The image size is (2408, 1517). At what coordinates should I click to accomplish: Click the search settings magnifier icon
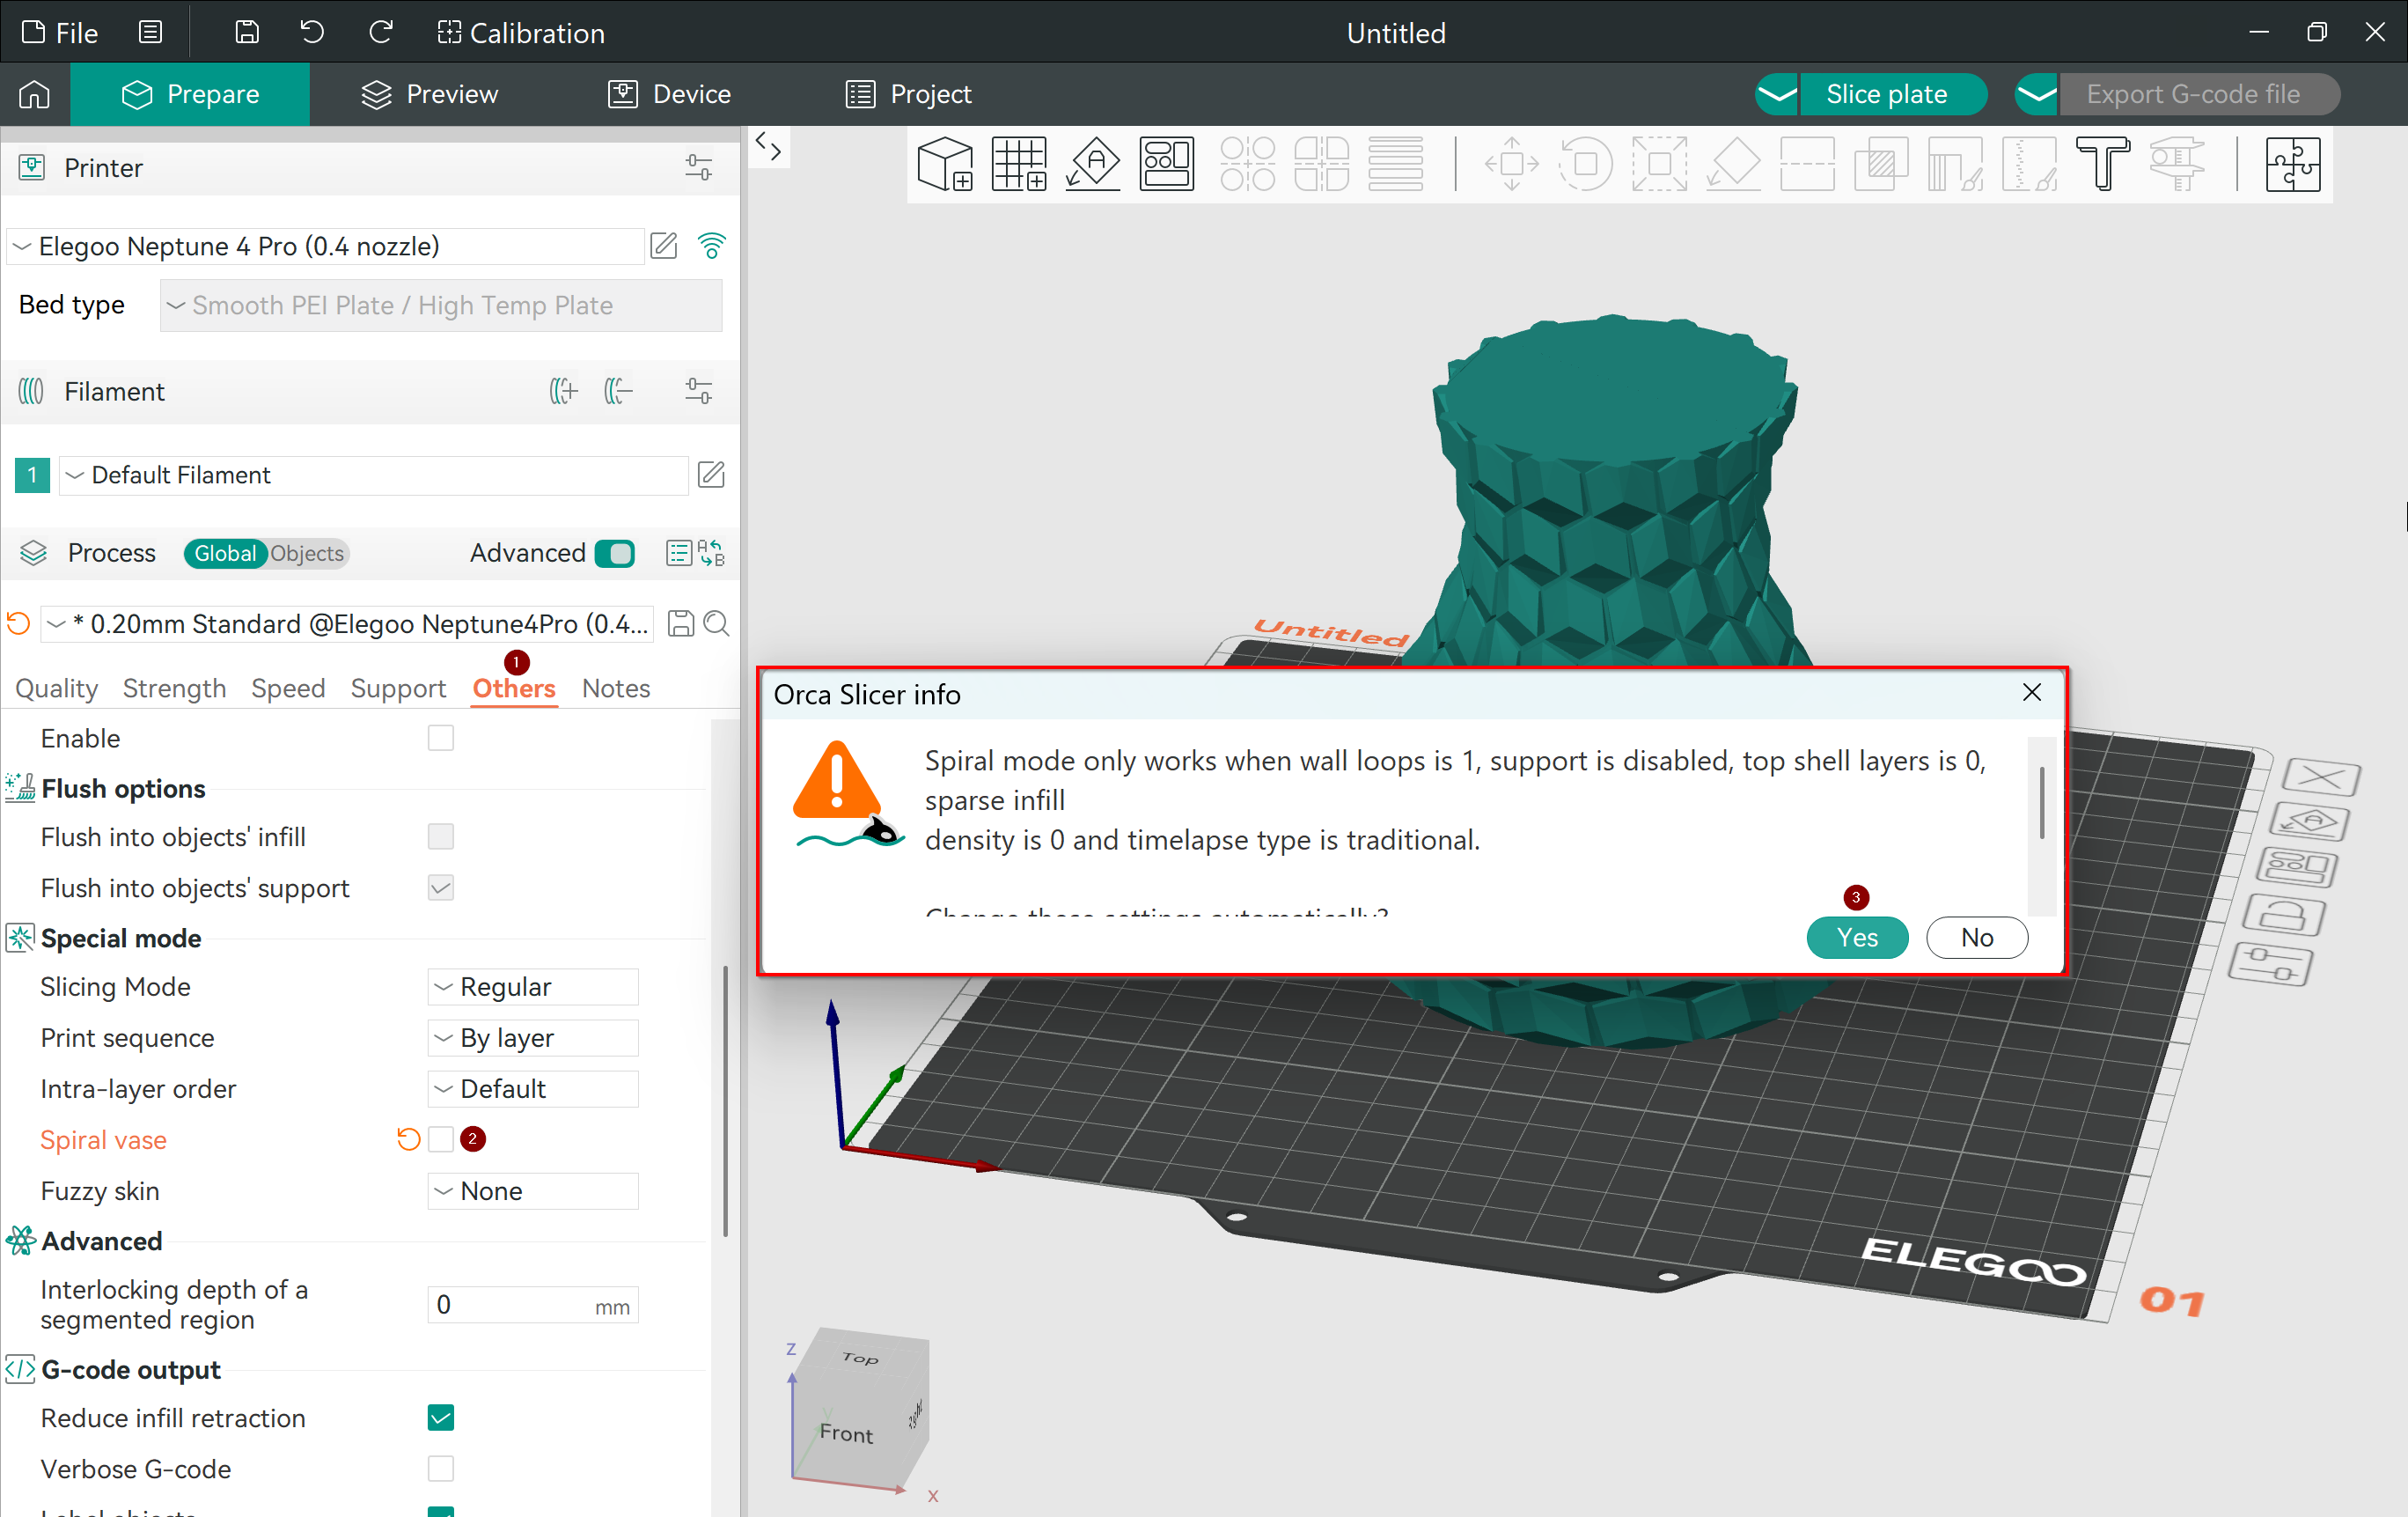point(716,623)
